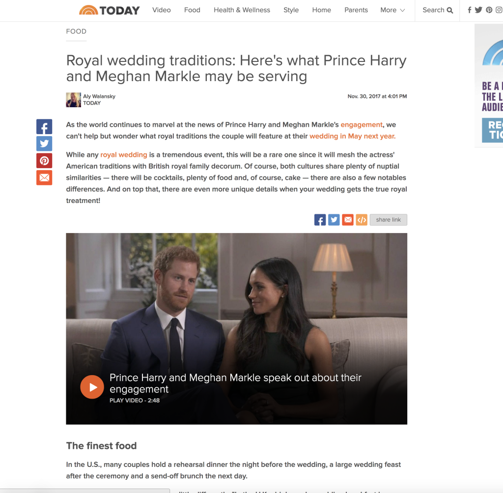Open the Search box in header
The width and height of the screenshot is (503, 493).
point(438,10)
